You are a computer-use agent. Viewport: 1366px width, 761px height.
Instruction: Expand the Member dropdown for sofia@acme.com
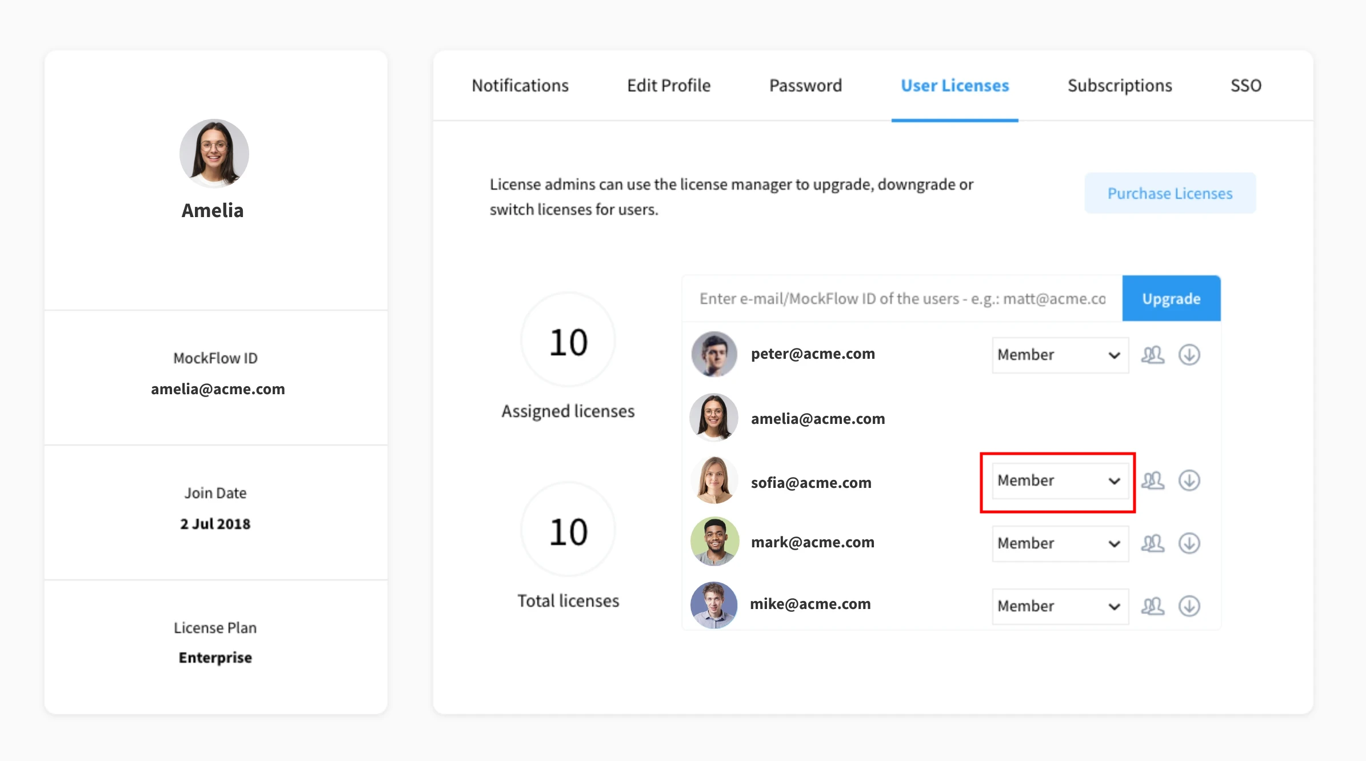(1060, 480)
